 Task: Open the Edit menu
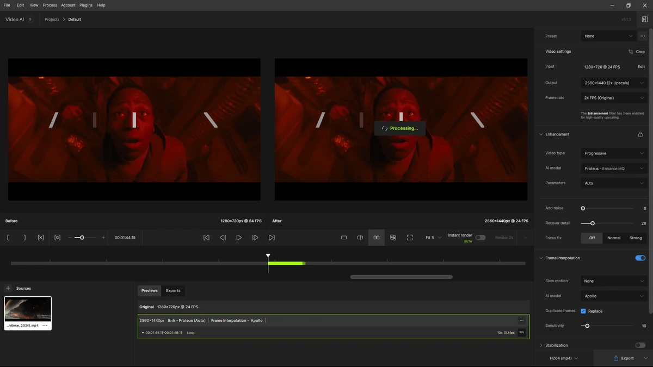tap(20, 5)
